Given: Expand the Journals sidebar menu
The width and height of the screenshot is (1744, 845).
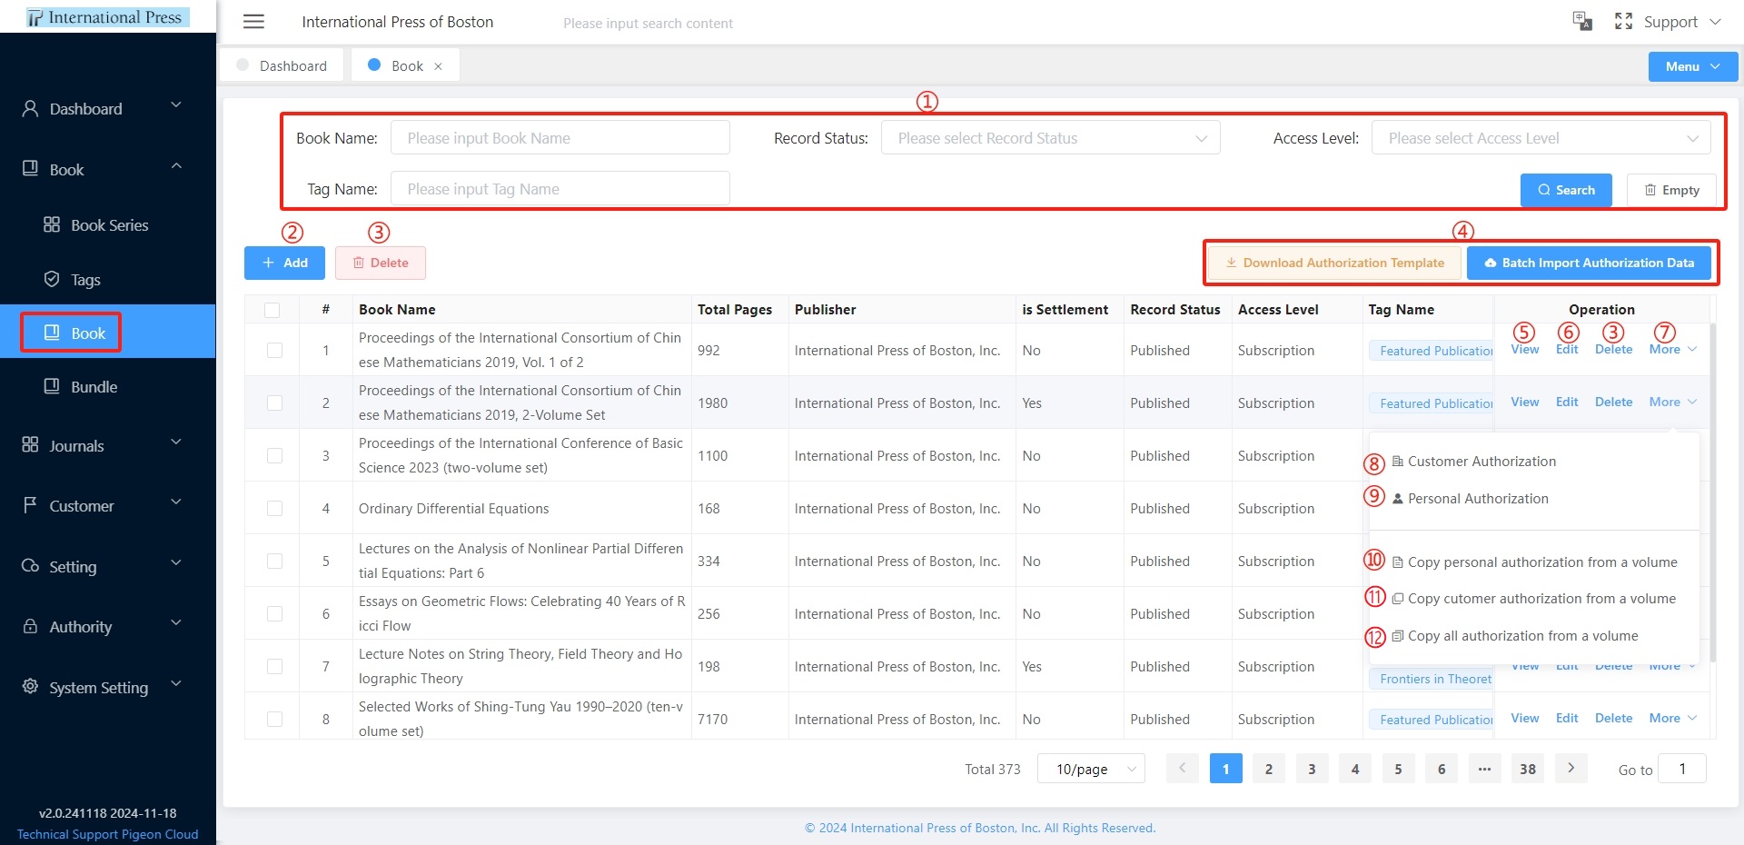Looking at the screenshot, I should [x=107, y=445].
